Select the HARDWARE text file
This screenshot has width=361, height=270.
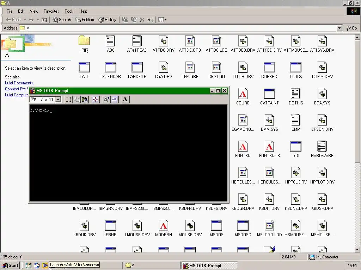pos(322,149)
